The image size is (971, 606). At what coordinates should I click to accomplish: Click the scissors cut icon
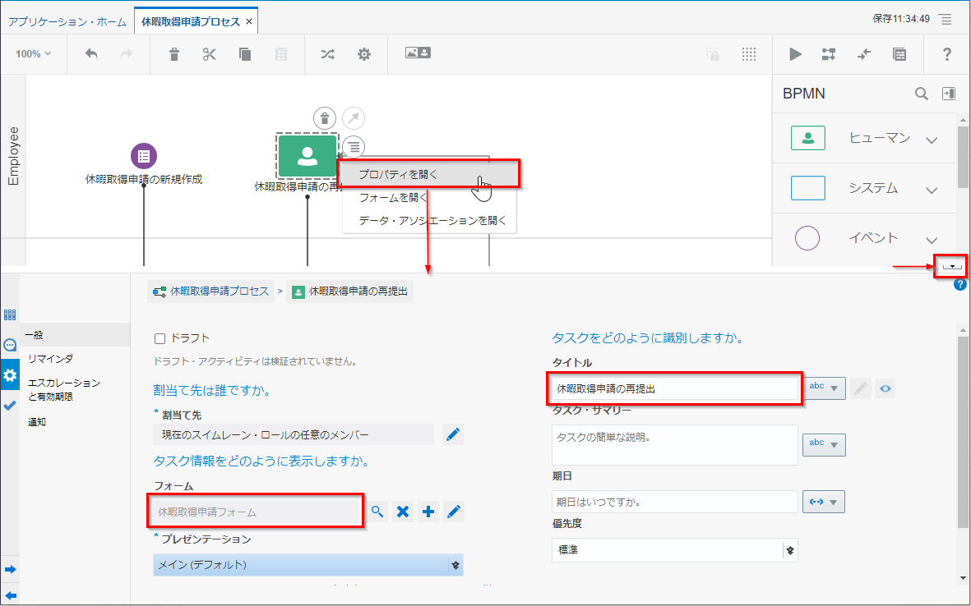(209, 54)
